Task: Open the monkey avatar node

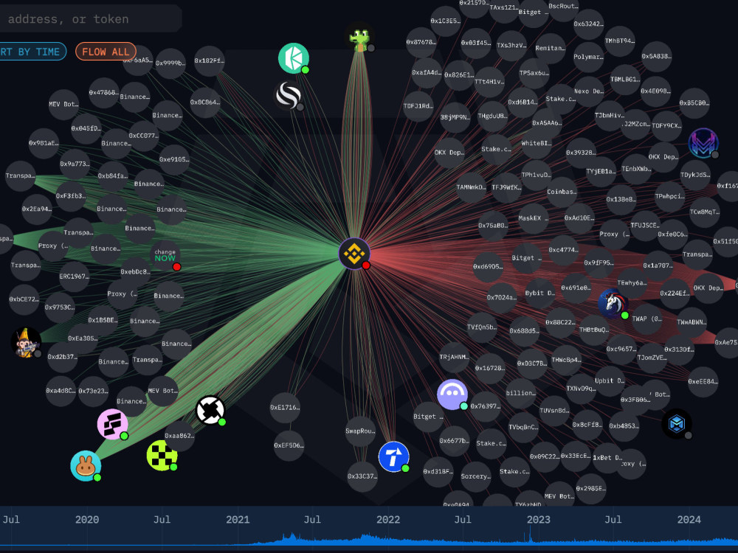Action: [26, 342]
